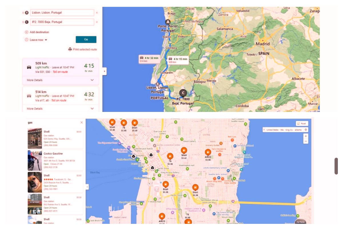Screen dimensions: 343x229
Task: Expand More Details for 509 km route
Action: click(x=92, y=80)
